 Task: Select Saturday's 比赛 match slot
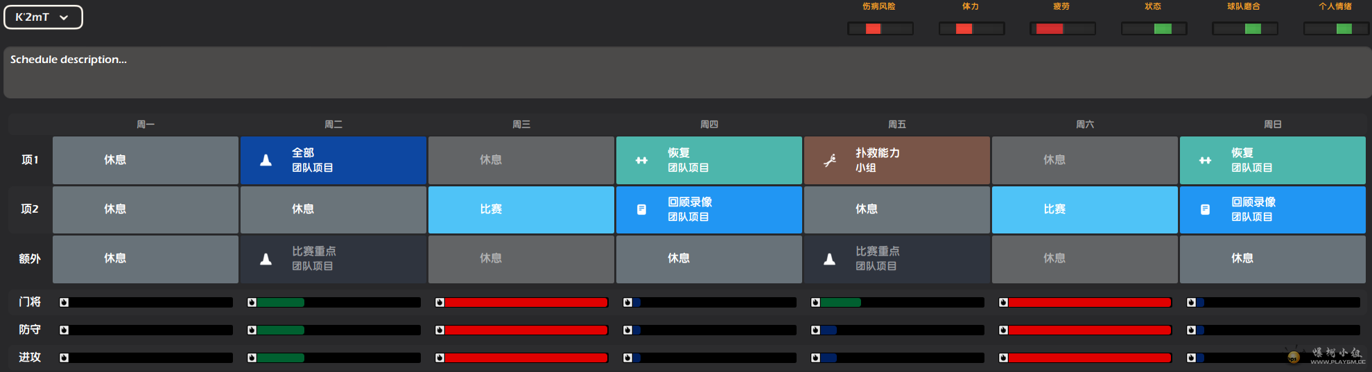coord(1084,209)
